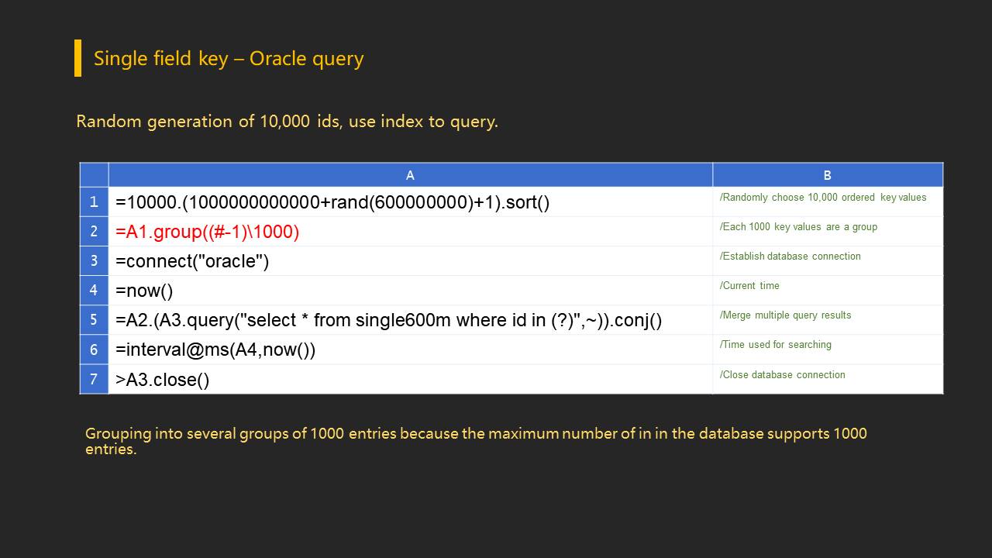Click the =connect("oracle") cell
Screen dimensions: 992x558
tap(192, 261)
